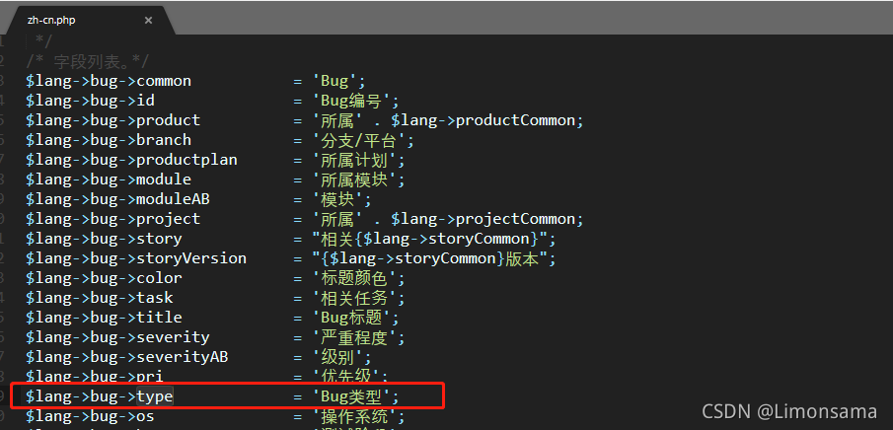Click the '模块' string on moduleAB line
This screenshot has width=893, height=430.
click(337, 199)
